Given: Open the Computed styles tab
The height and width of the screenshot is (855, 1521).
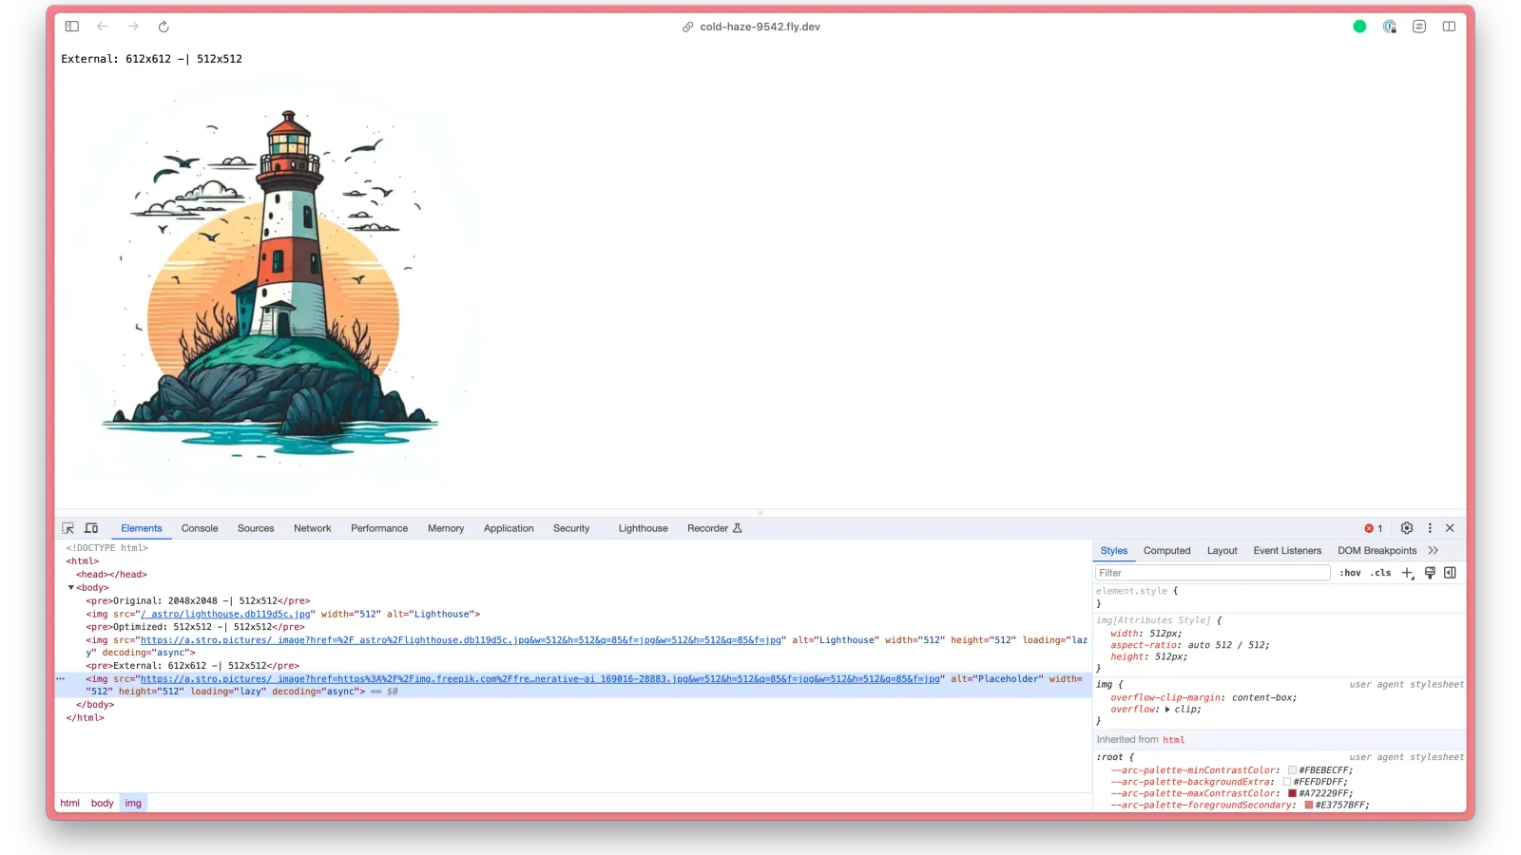Looking at the screenshot, I should tap(1166, 551).
